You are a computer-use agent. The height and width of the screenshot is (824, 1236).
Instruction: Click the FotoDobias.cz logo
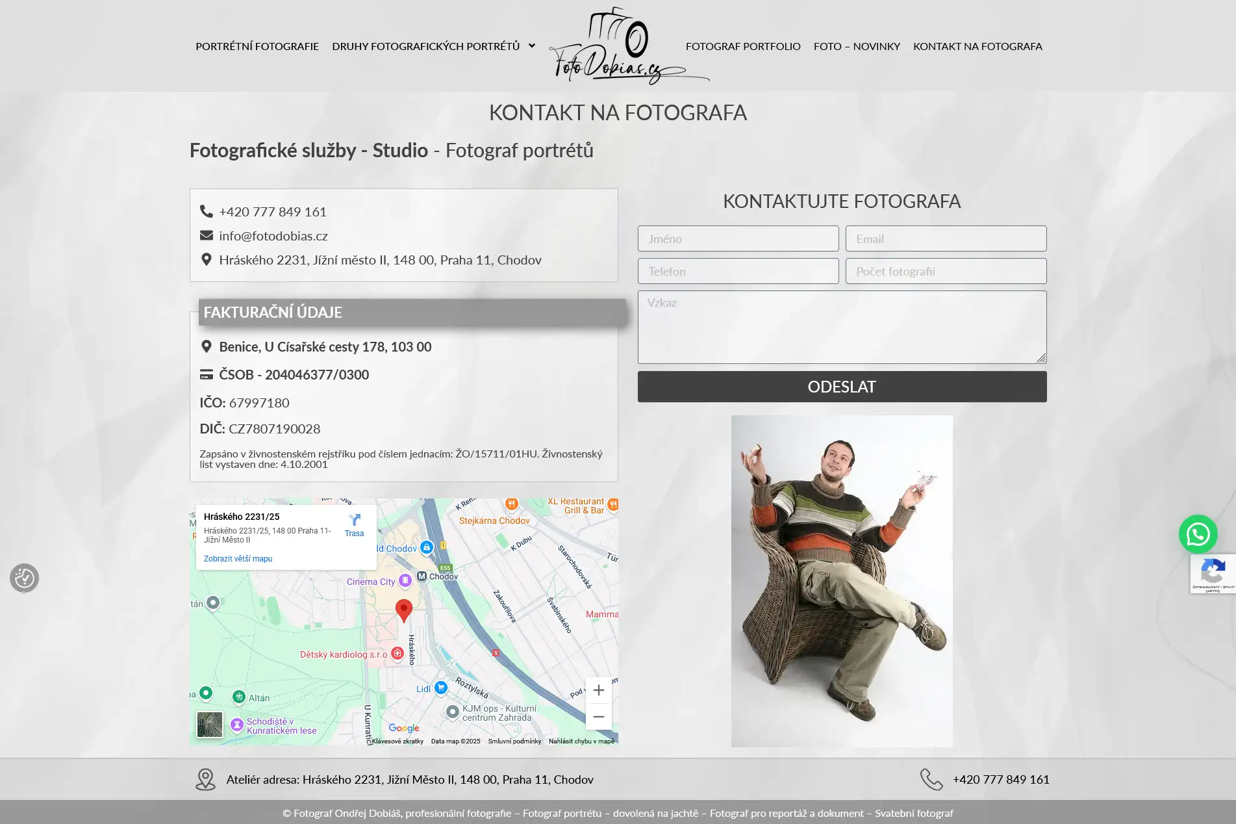(628, 47)
